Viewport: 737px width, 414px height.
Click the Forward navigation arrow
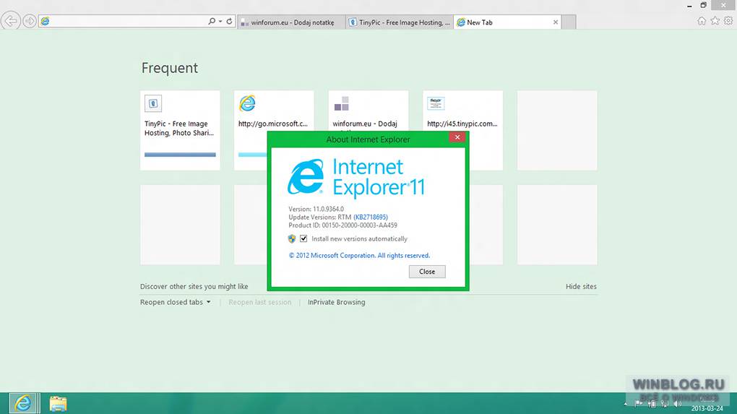(29, 21)
